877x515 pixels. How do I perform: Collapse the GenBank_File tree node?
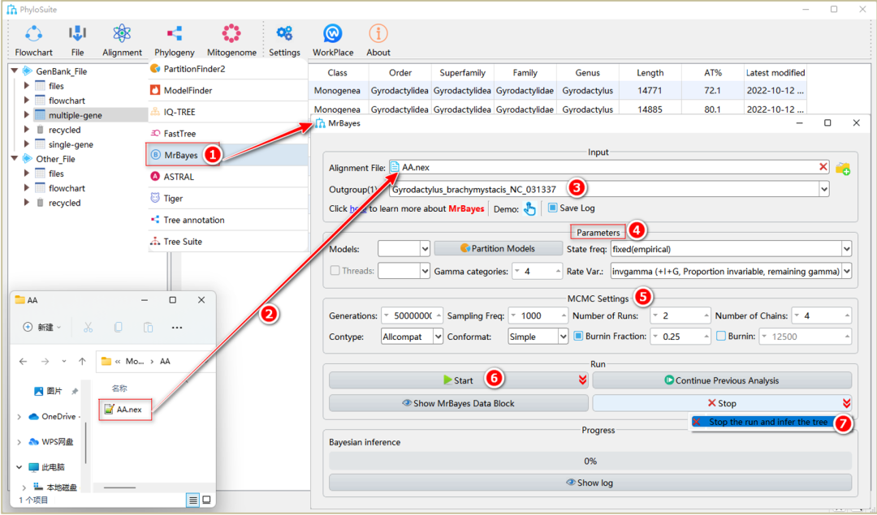tap(15, 71)
